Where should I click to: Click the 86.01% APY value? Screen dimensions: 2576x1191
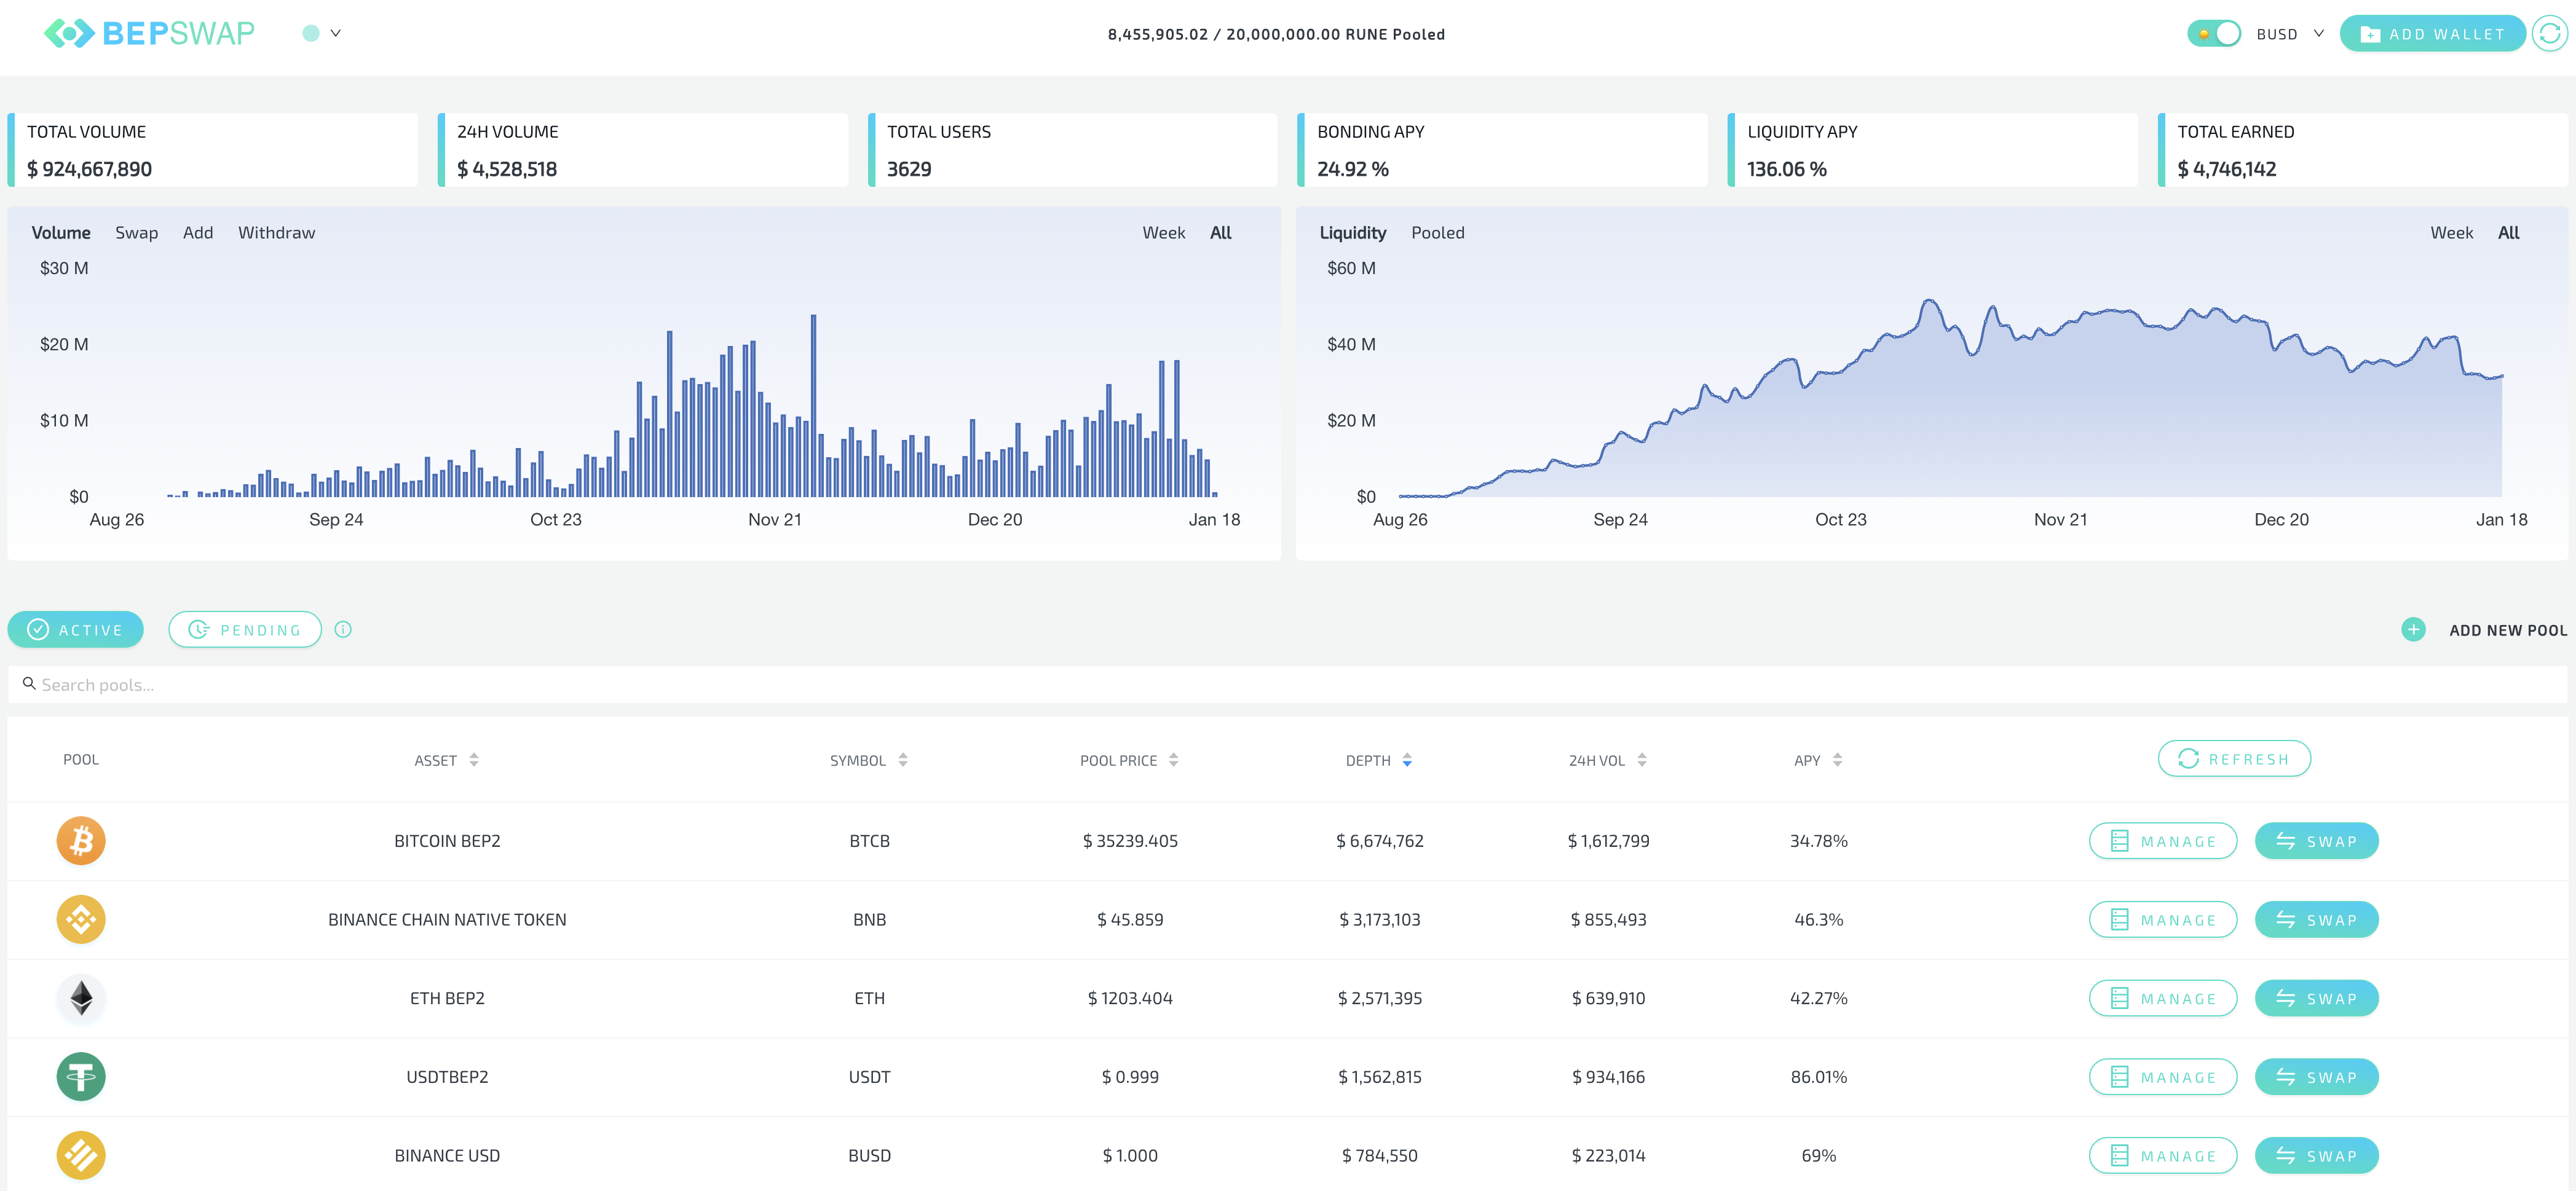[1818, 1077]
